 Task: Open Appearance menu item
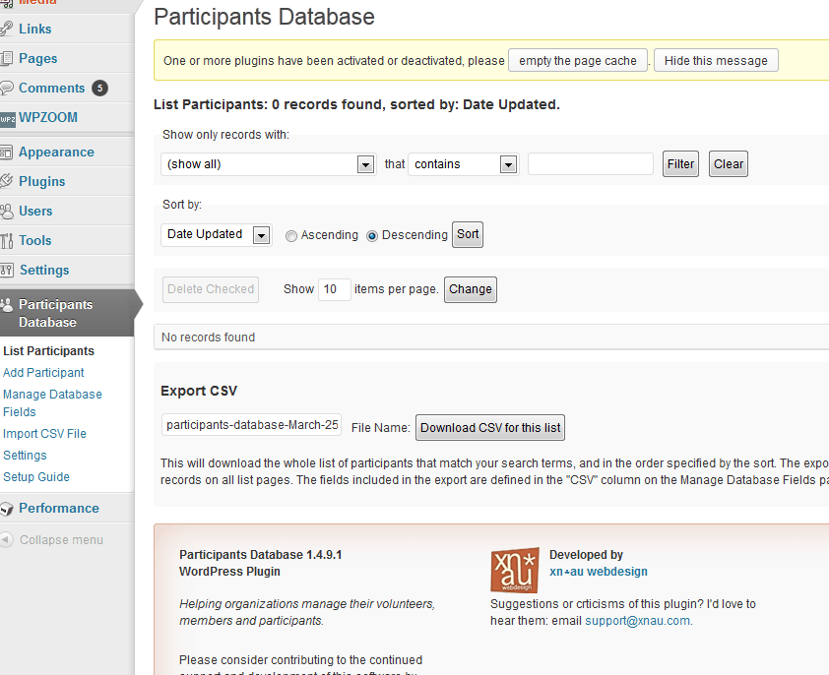click(x=56, y=153)
